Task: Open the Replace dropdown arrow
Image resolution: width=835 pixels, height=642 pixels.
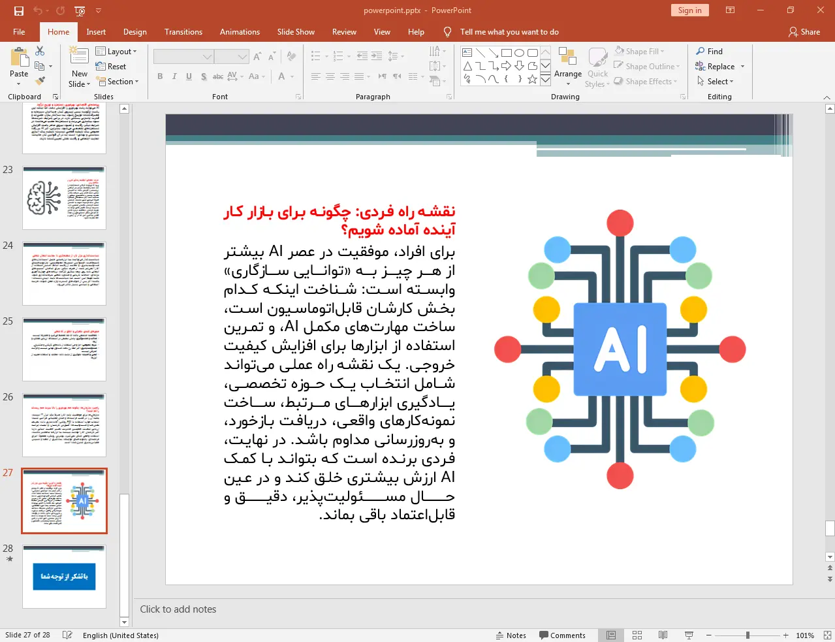Action: pos(742,67)
